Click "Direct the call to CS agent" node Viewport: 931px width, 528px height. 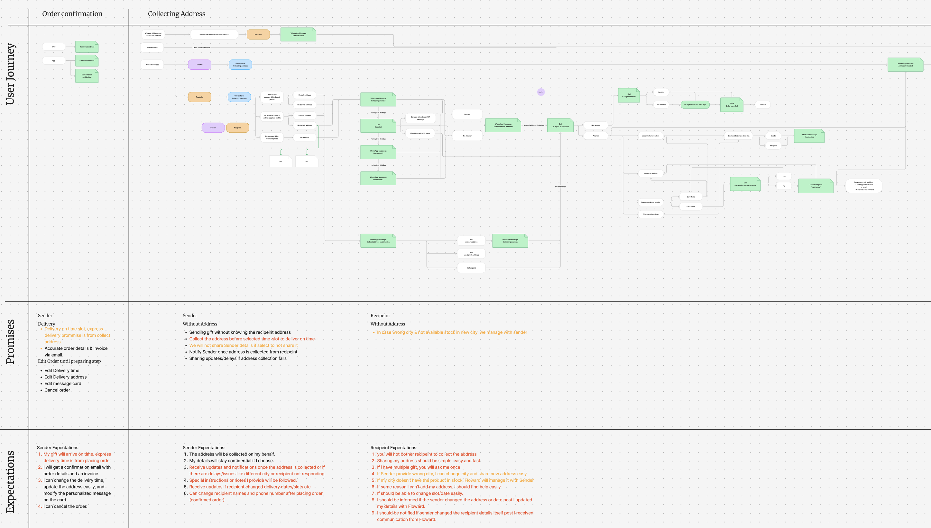click(420, 134)
